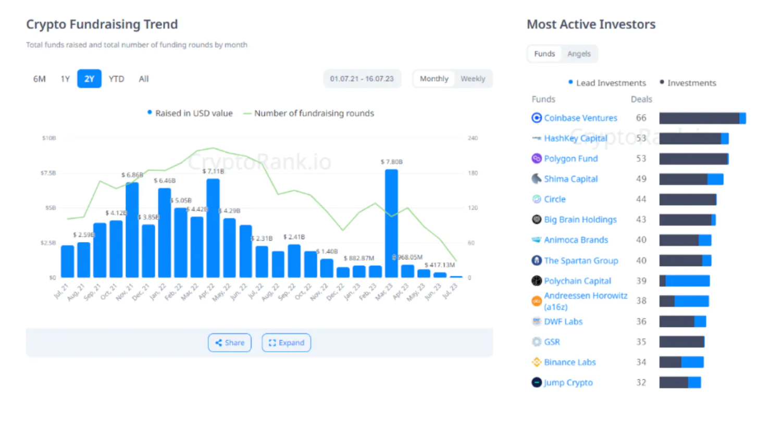770x424 pixels.
Task: Expand the fundraising trend chart
Action: [286, 343]
